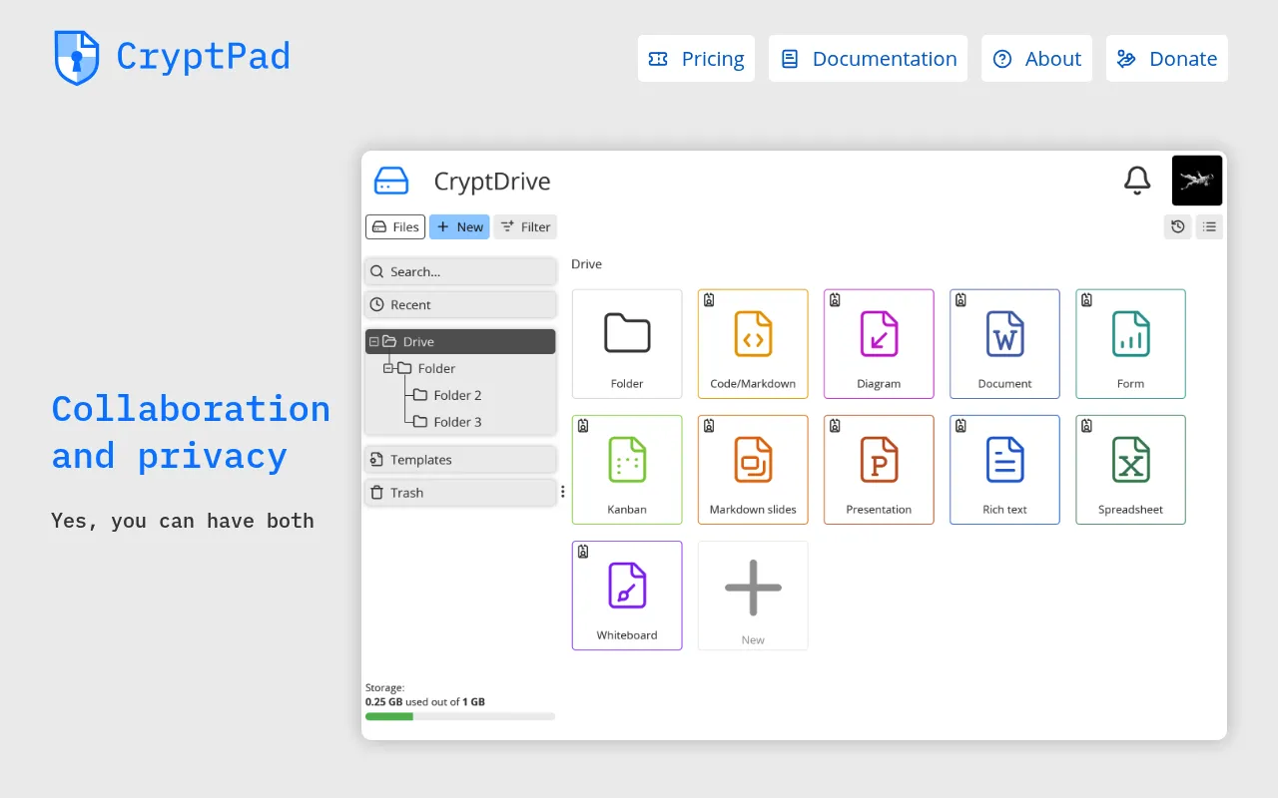Switch to list view mode
Viewport: 1278px width, 798px height.
click(1209, 226)
